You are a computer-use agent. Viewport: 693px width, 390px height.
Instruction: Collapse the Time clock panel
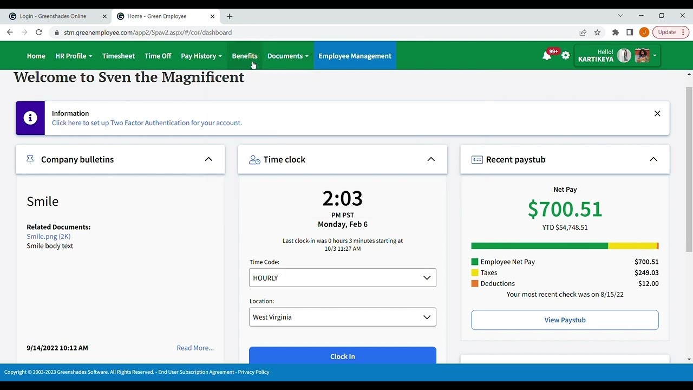coord(431,159)
